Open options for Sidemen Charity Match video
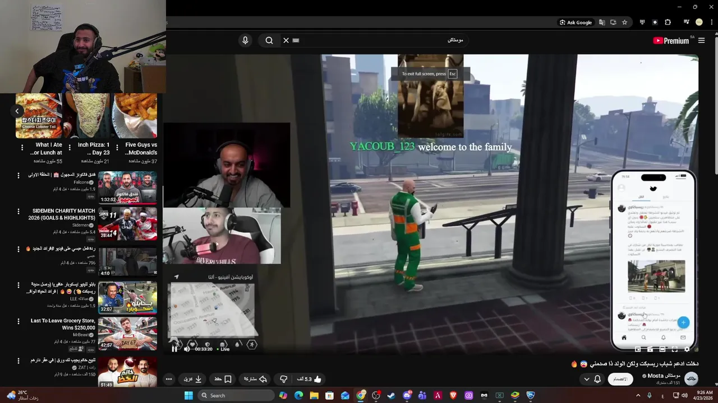This screenshot has height=403, width=718. (18, 212)
